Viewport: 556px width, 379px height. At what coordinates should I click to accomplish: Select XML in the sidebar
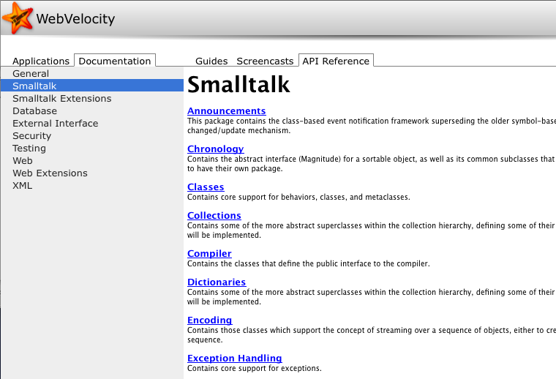[x=92, y=185]
